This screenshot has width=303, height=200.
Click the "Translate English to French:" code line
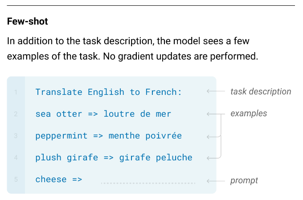109,92
